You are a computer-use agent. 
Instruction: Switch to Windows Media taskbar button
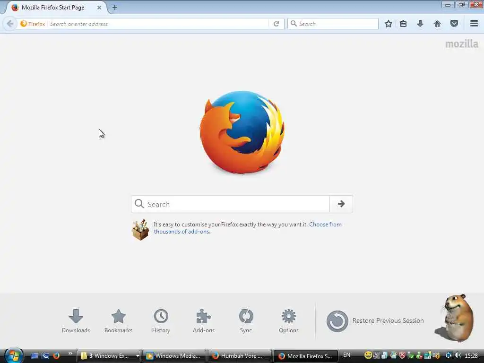point(174,356)
